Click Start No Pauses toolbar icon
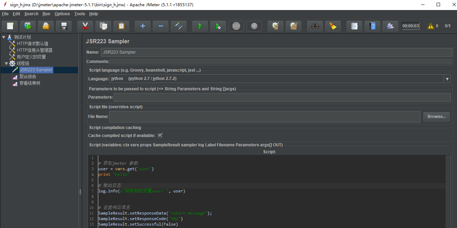Viewport: 457px width, 228px height. tap(218, 26)
